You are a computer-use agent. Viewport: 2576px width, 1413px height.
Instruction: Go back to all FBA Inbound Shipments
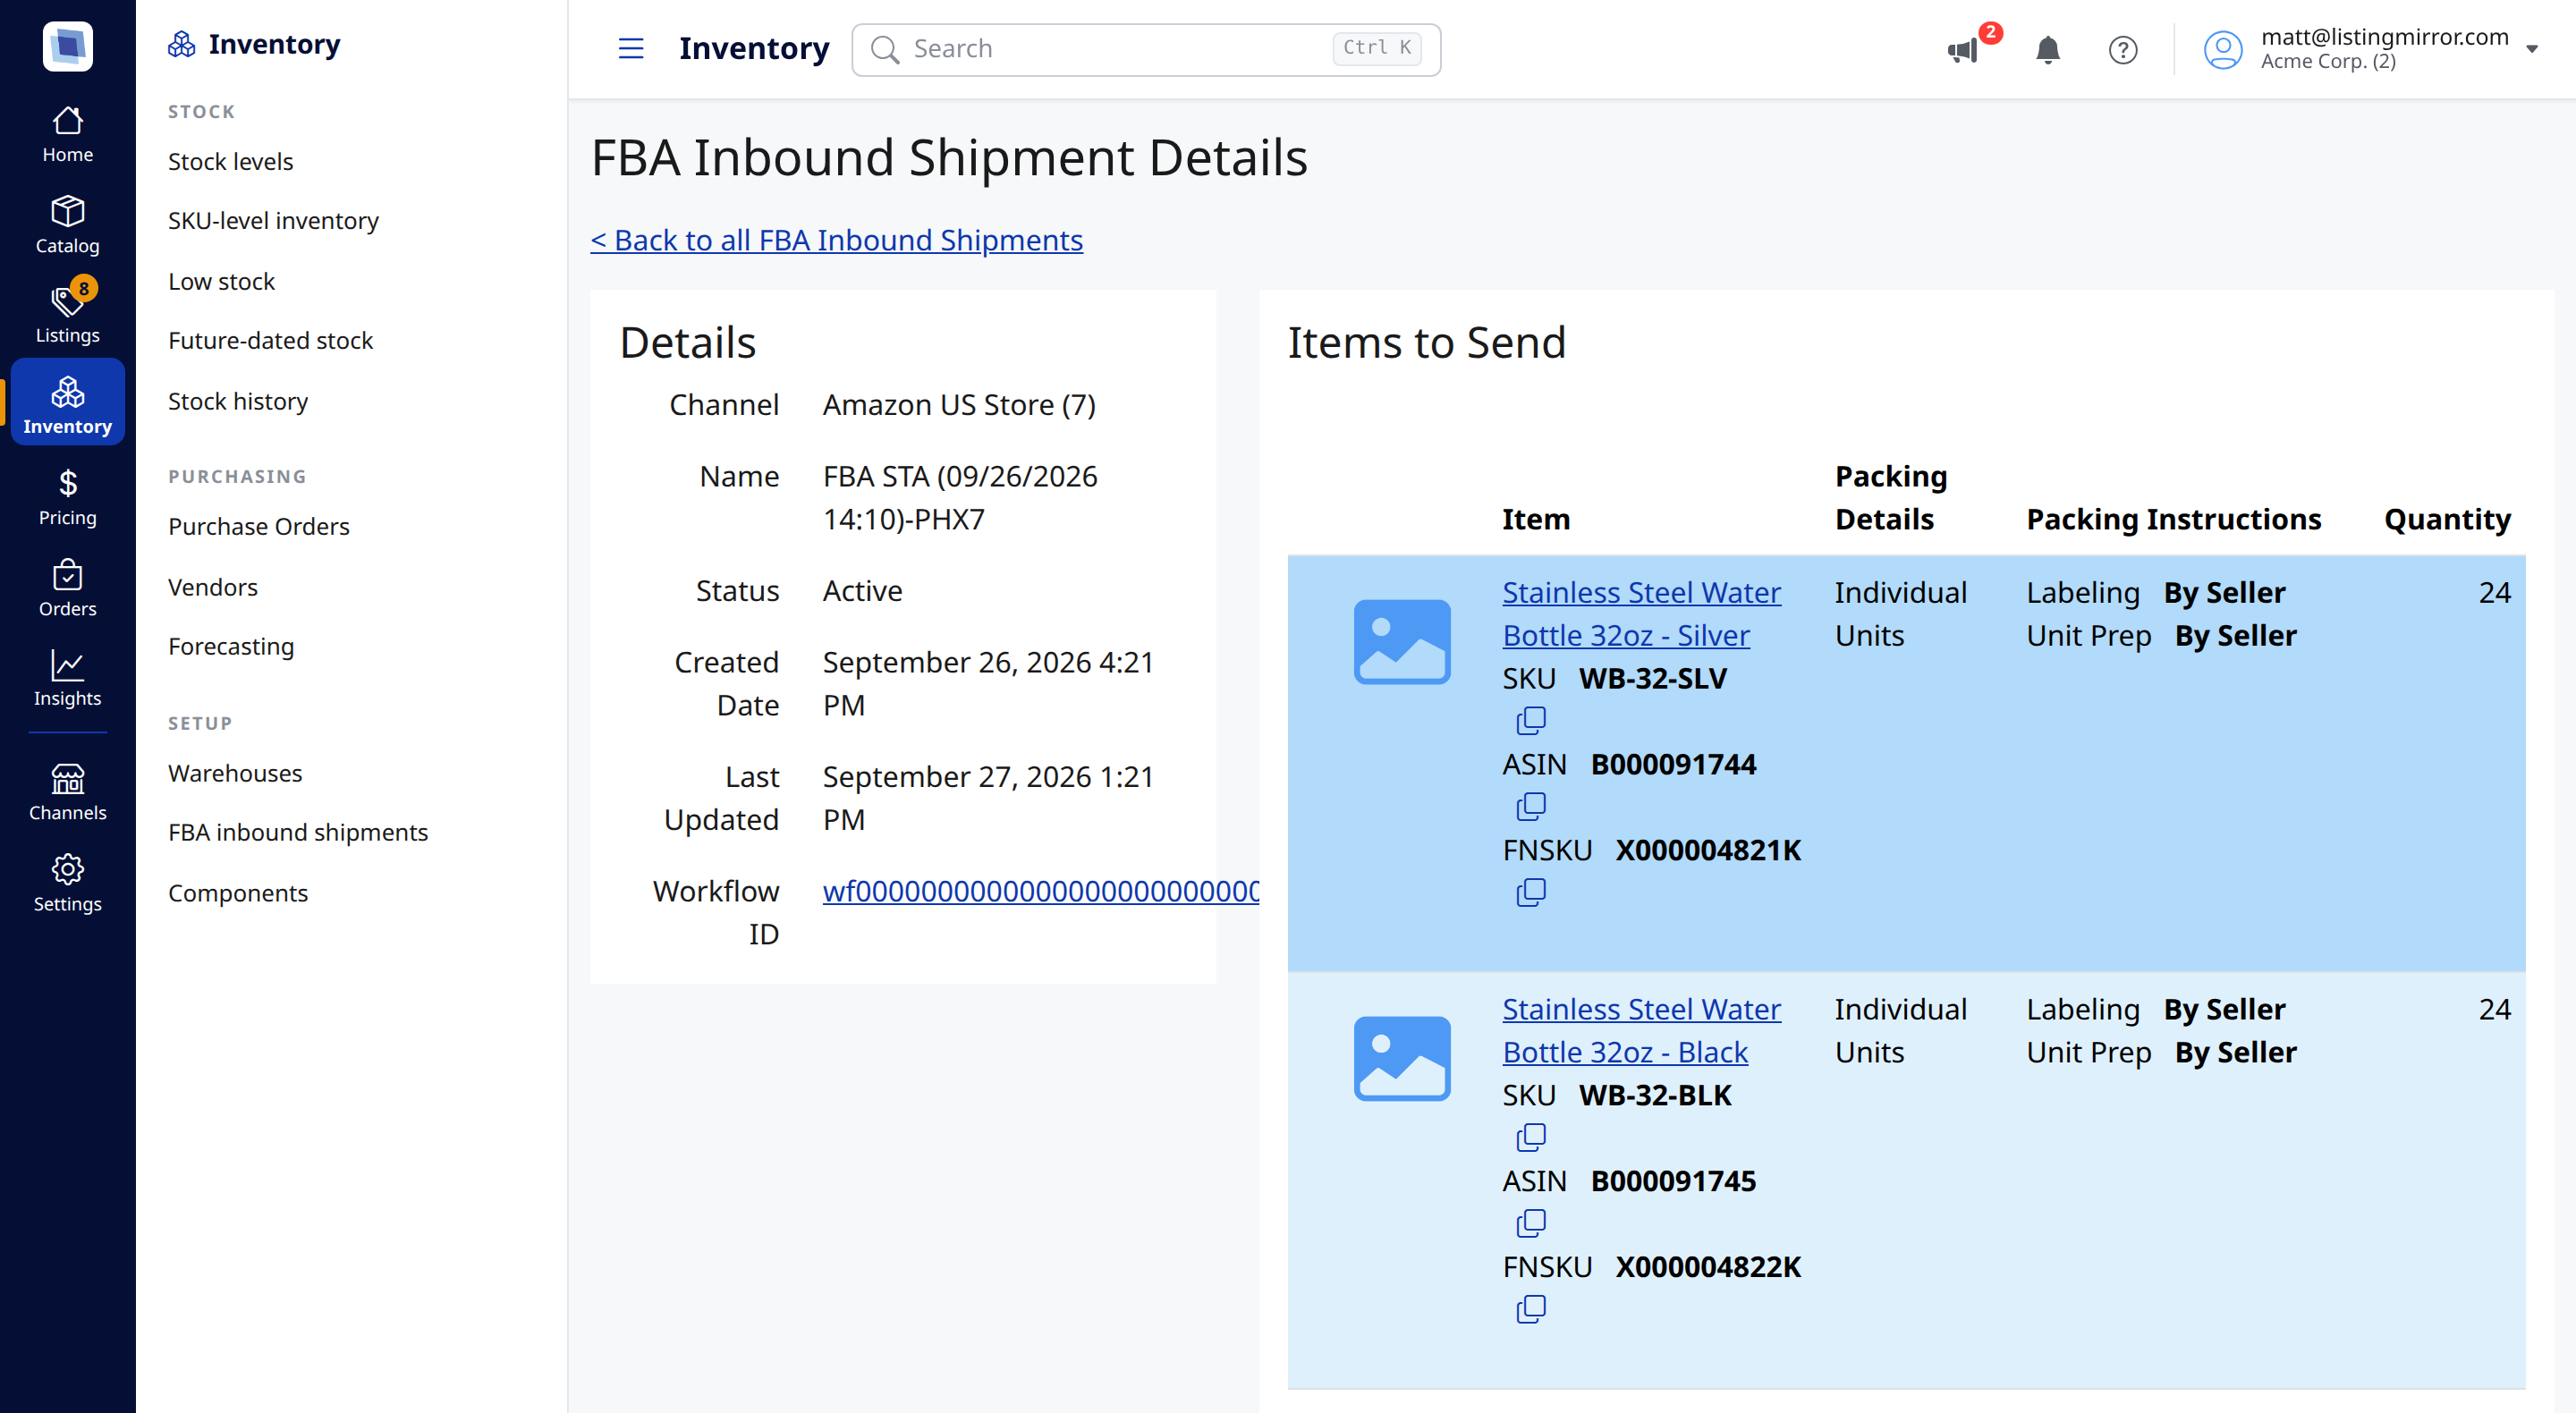click(836, 240)
